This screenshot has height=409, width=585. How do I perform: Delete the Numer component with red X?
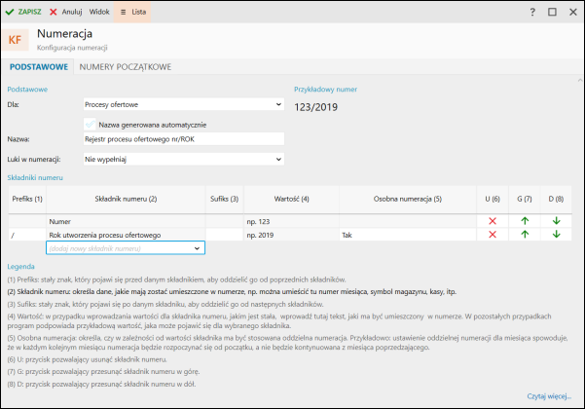493,221
